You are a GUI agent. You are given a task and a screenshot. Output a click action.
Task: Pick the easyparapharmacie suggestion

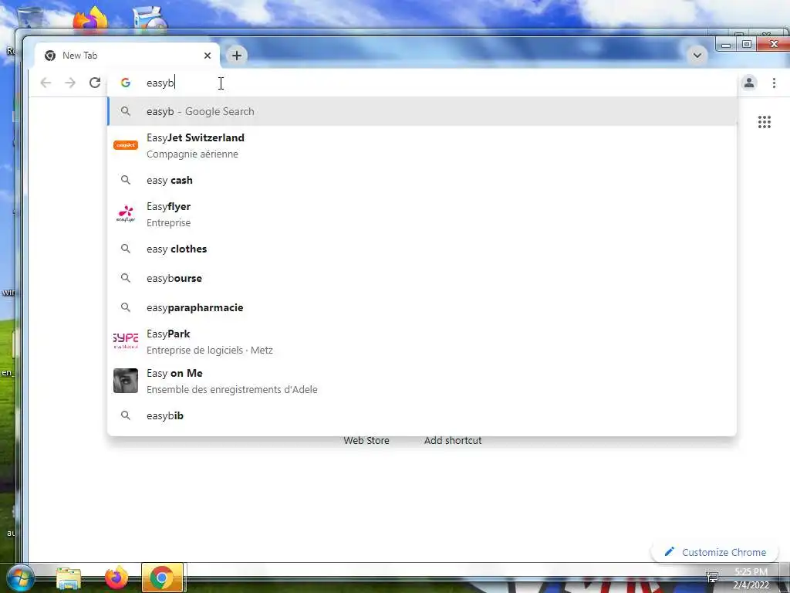point(422,307)
